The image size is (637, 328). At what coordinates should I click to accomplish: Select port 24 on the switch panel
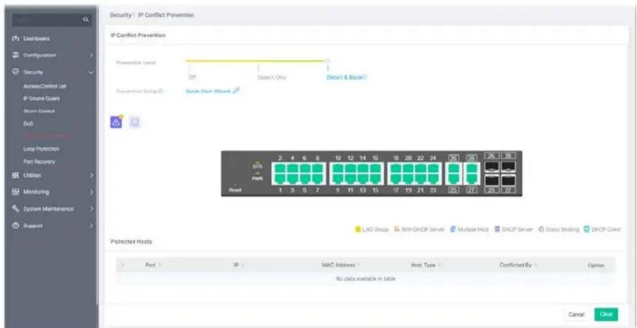point(433,168)
